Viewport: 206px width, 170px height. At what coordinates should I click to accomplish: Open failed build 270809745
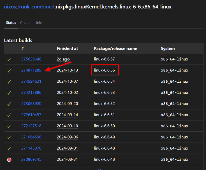(31, 159)
